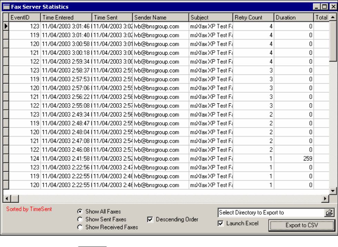Click Time Entered cell 11/04/2003 2:41:58

tap(66, 158)
